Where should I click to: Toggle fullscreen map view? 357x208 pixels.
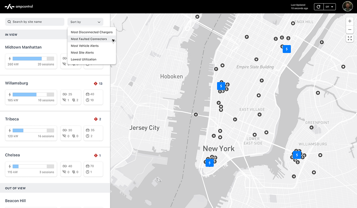350,39
